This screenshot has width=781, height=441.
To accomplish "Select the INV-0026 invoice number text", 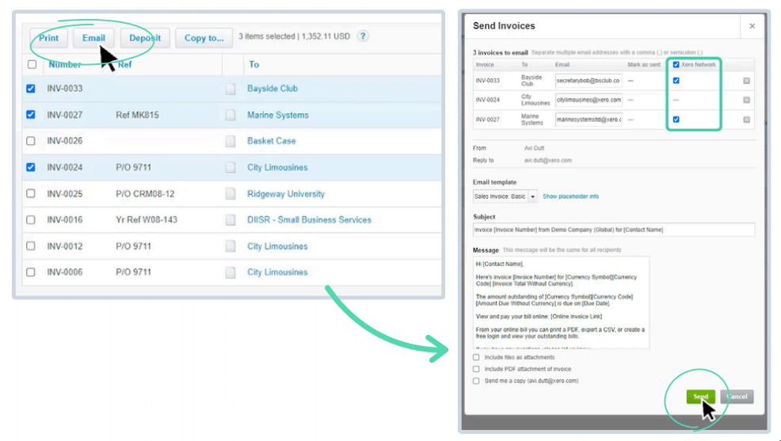I will tap(65, 141).
